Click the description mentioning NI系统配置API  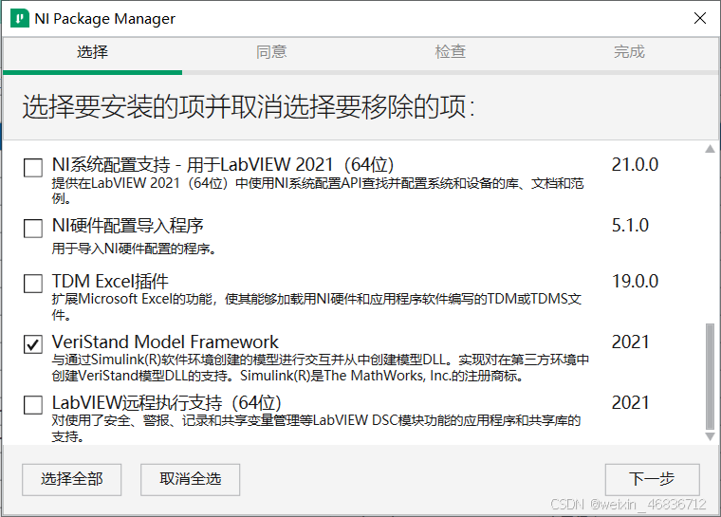(x=318, y=191)
